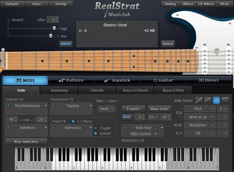
Task: Select the highlighted blue Velo Curve icon
Action: [216, 100]
